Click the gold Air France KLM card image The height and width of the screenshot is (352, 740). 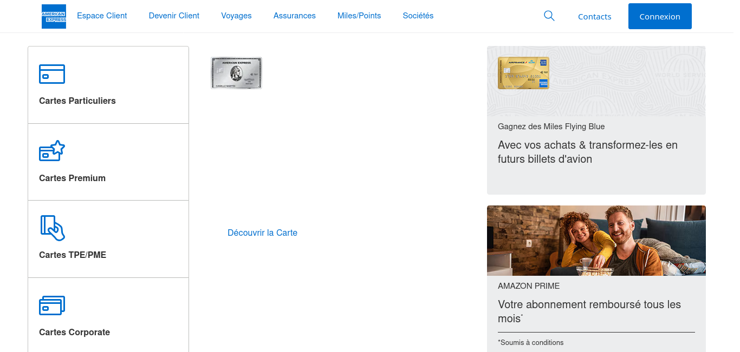click(523, 73)
